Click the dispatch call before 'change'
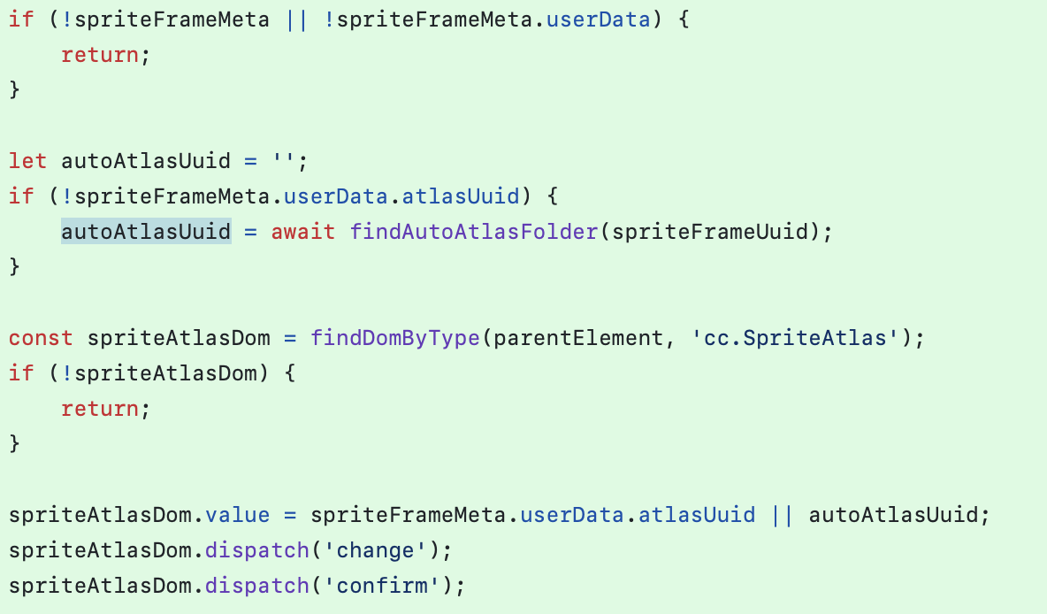The width and height of the screenshot is (1047, 614). (257, 550)
